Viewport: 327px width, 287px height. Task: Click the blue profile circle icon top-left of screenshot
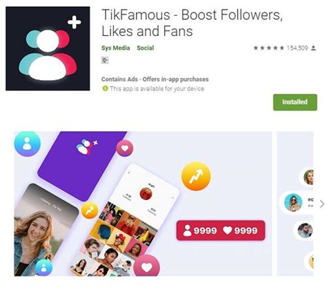(28, 143)
